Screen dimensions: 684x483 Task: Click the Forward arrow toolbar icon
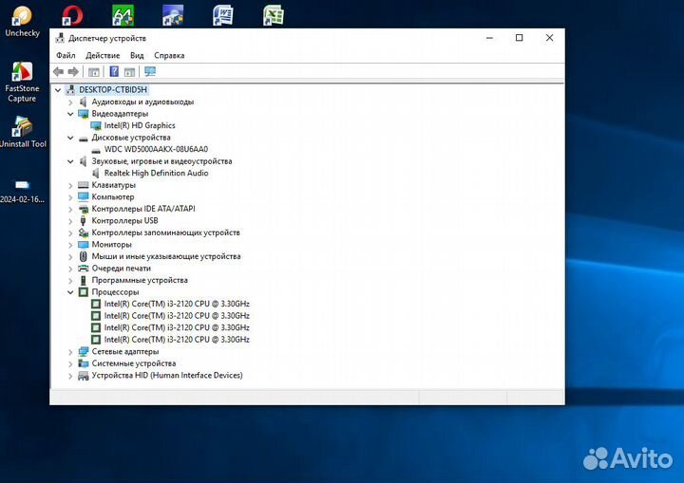73,71
